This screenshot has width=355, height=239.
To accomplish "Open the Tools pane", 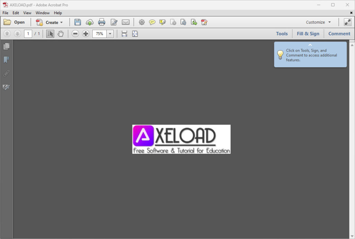I will [282, 34].
